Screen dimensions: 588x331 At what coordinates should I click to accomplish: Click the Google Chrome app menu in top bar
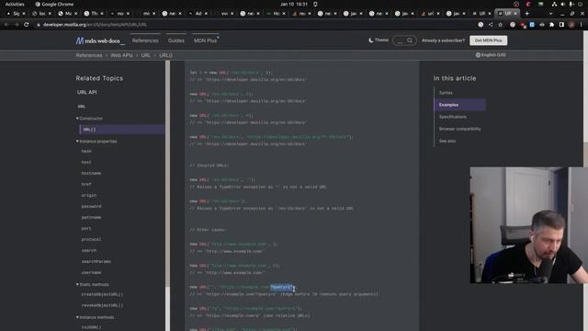[54, 4]
